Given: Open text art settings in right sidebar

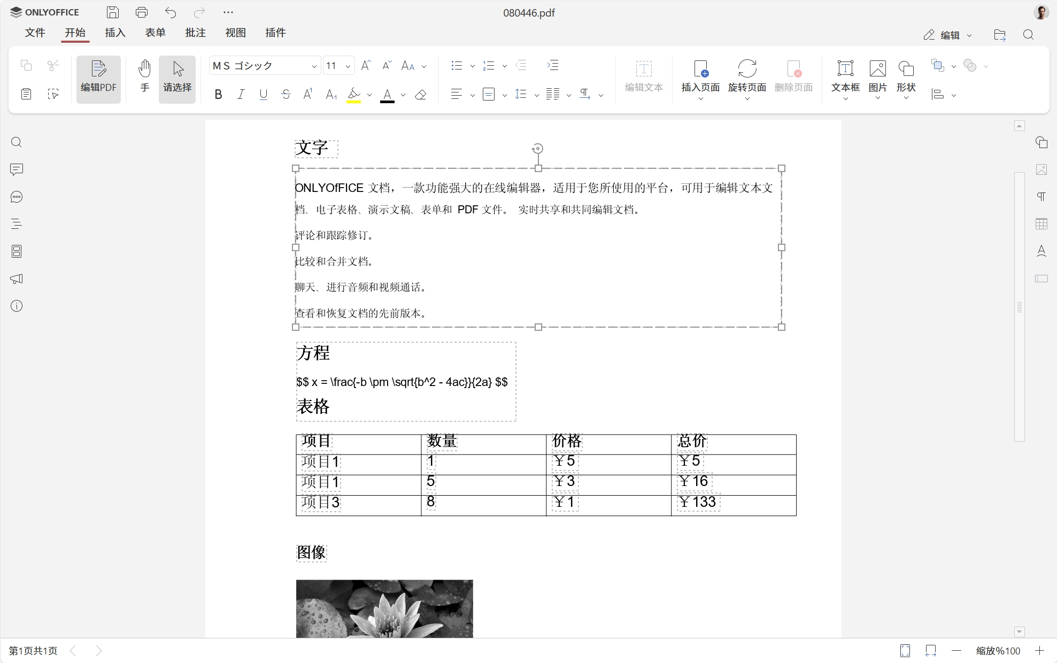Looking at the screenshot, I should pos(1041,251).
